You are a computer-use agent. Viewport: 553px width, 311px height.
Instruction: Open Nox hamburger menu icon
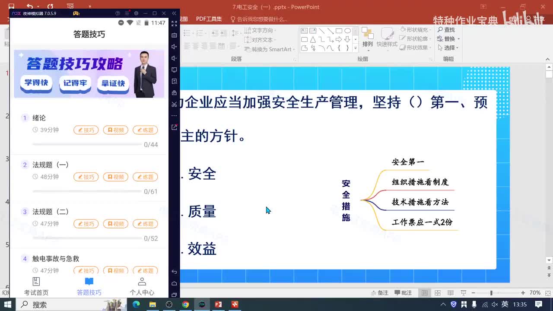click(x=127, y=13)
